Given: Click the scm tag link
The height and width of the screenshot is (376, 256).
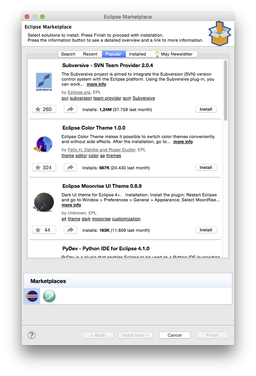Looking at the screenshot, I should 127,98.
